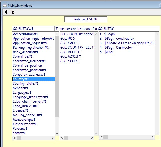This screenshot has width=161, height=147.
Task: Click the $Begin Constructor code line
Action: click(119, 38)
